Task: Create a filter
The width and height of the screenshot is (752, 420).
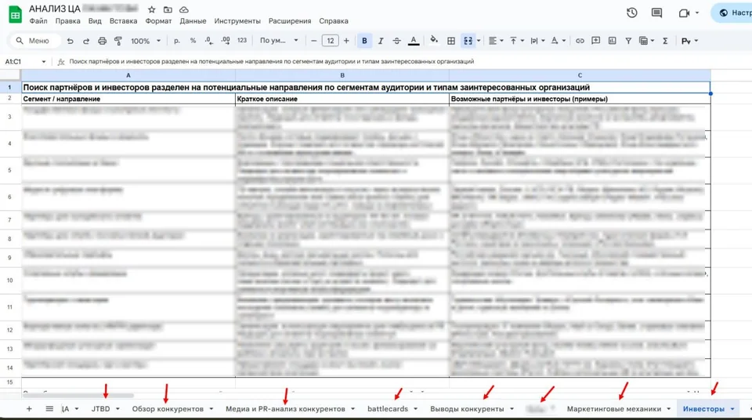Action: (628, 41)
